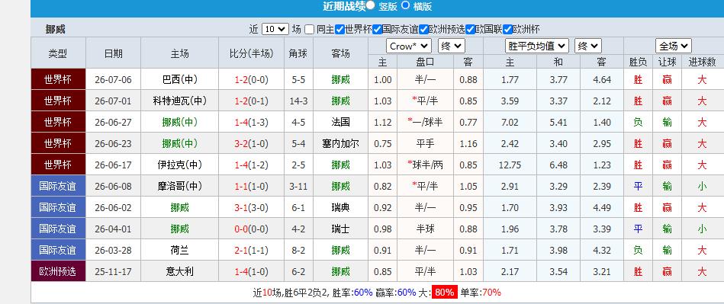Image resolution: width=724 pixels, height=304 pixels.
Task: Click the 80% highlighted 大 rate
Action: coord(445,292)
